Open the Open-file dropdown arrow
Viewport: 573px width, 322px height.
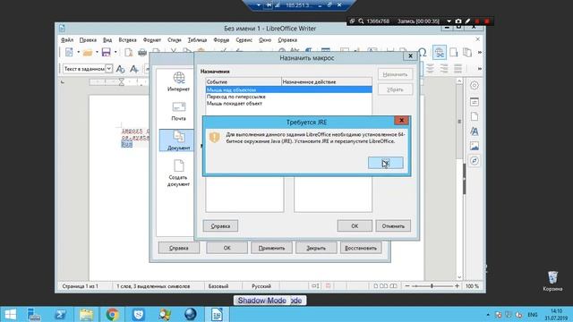(97, 52)
